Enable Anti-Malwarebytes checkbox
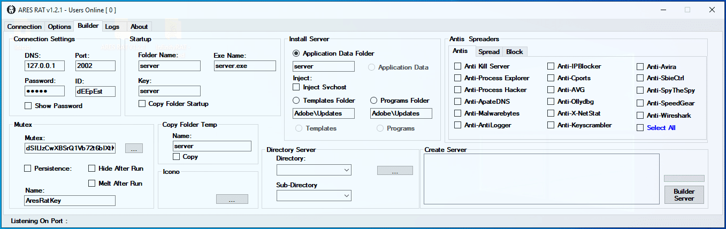This screenshot has width=726, height=229. pos(486,113)
